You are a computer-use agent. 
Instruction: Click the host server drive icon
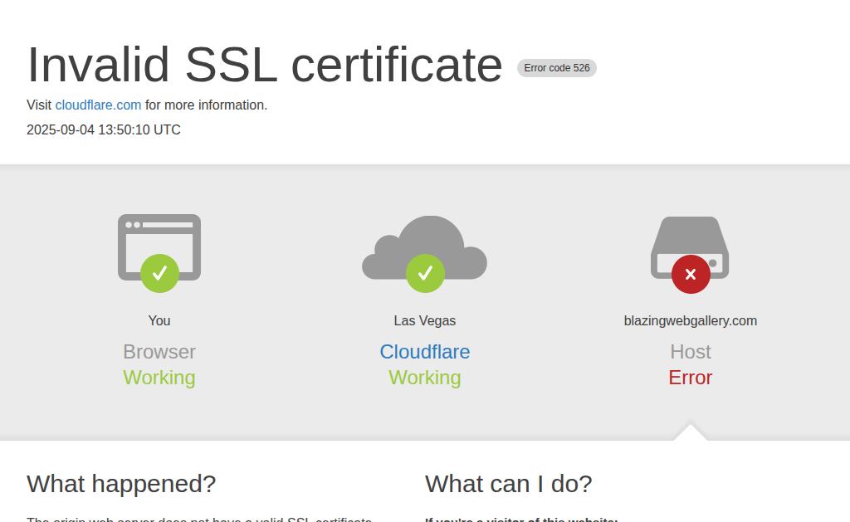(690, 247)
